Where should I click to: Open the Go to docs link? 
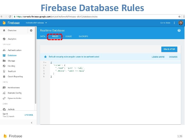pos(165,23)
